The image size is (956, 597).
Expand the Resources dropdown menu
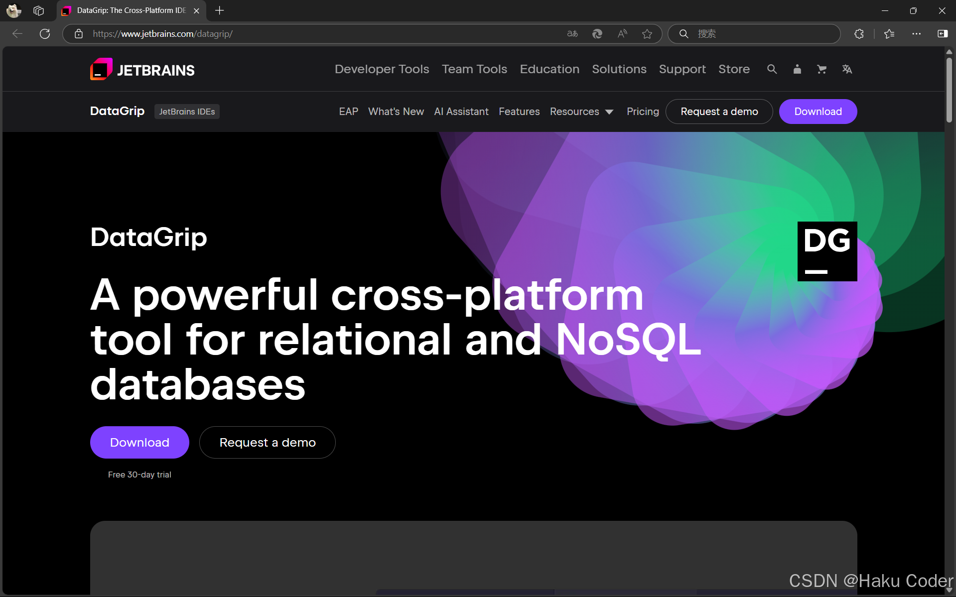pos(581,112)
